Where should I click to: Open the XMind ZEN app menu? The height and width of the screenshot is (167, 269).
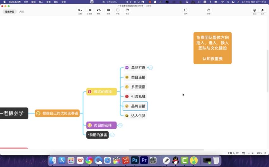point(15,2)
